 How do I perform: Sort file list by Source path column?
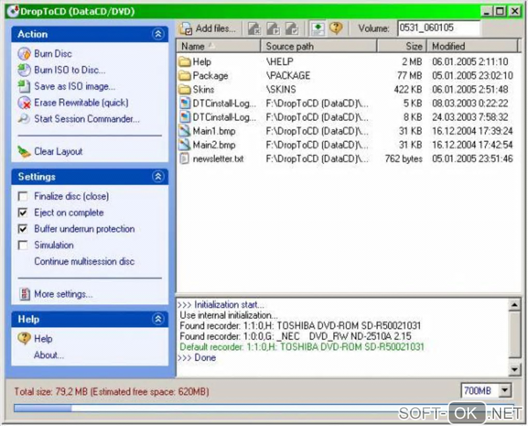click(x=318, y=46)
